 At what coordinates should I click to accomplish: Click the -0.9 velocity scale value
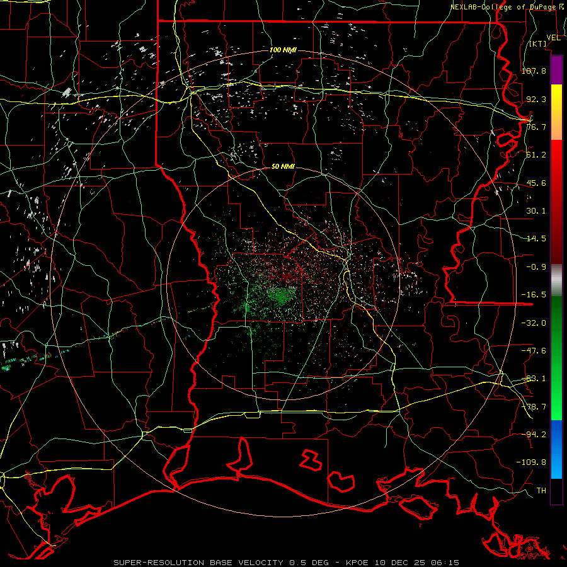click(x=536, y=267)
